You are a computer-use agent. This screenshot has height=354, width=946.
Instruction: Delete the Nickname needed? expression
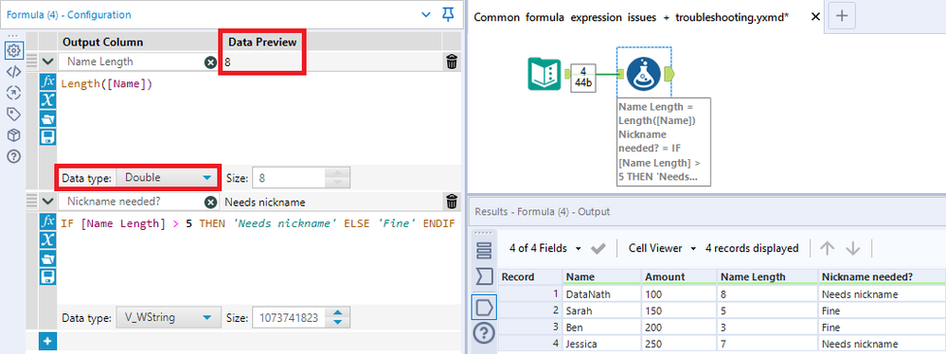452,202
